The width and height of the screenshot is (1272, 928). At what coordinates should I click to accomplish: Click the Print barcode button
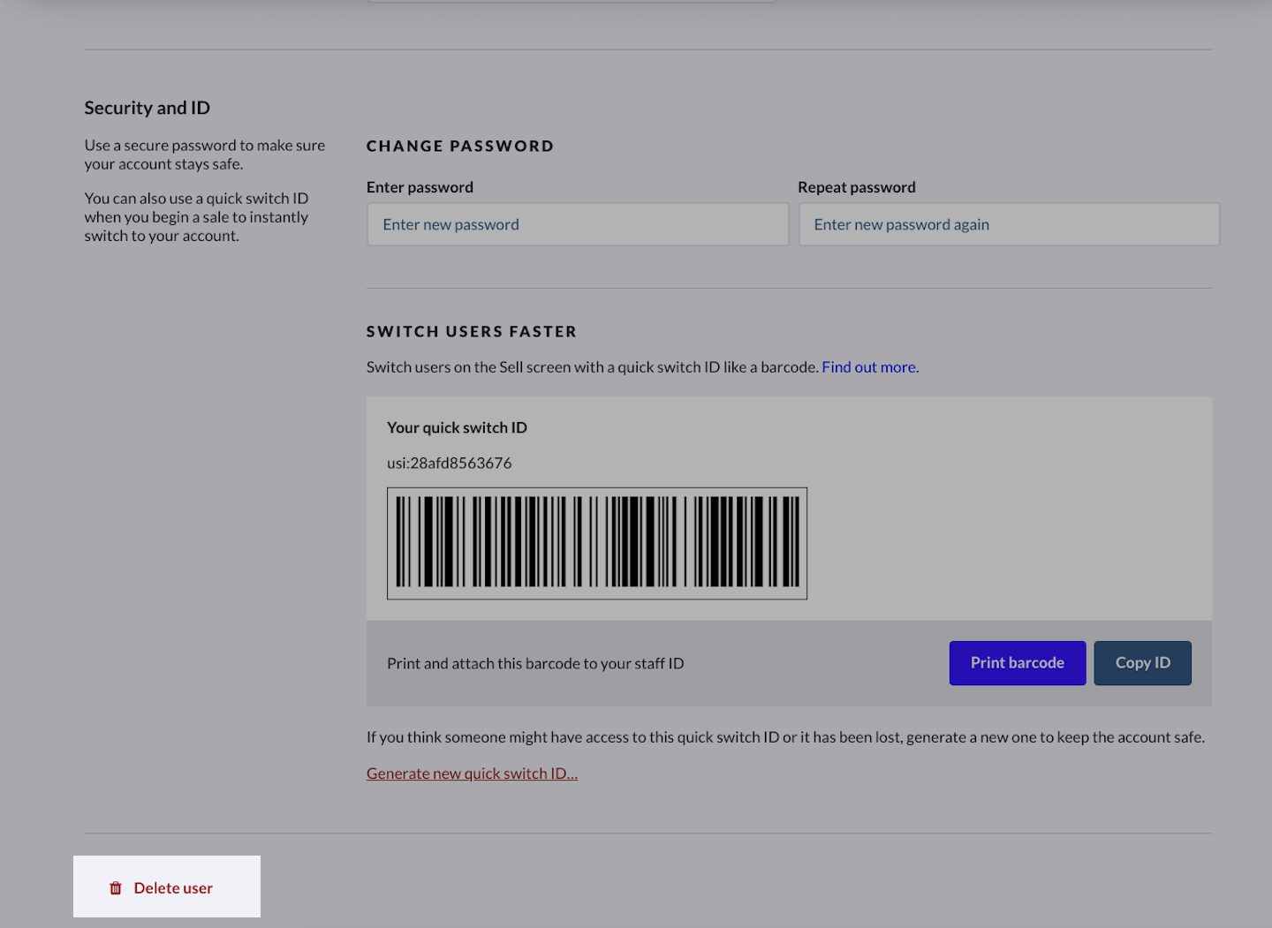[x=1018, y=663]
